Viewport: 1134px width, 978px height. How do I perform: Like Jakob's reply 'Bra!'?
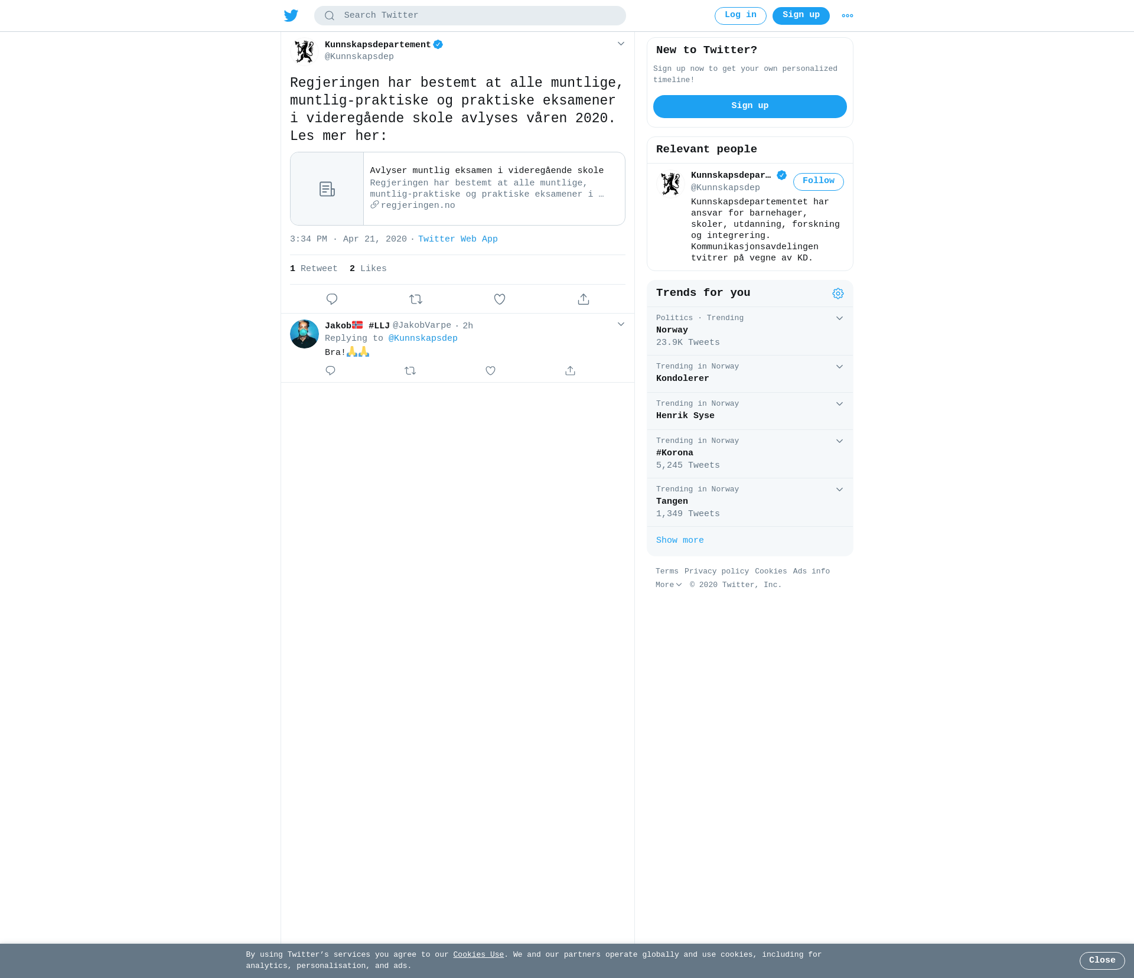[x=490, y=371]
